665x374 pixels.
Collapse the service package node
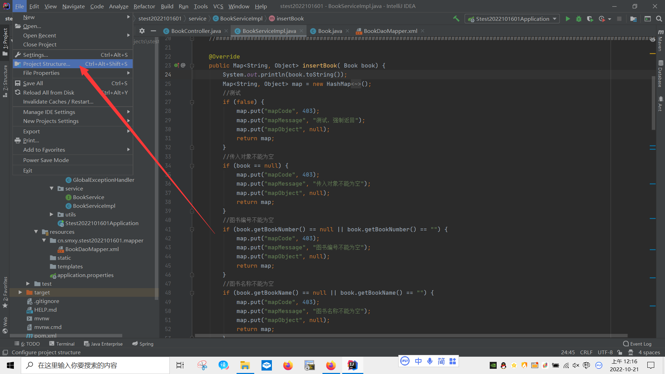tap(52, 188)
